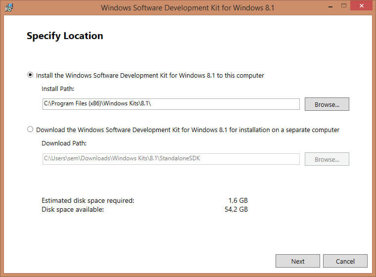Click the SDK installer icon in title bar
376x277 pixels.
click(x=9, y=7)
